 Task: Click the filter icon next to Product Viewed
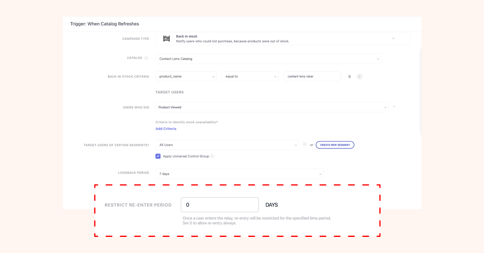coord(394,107)
